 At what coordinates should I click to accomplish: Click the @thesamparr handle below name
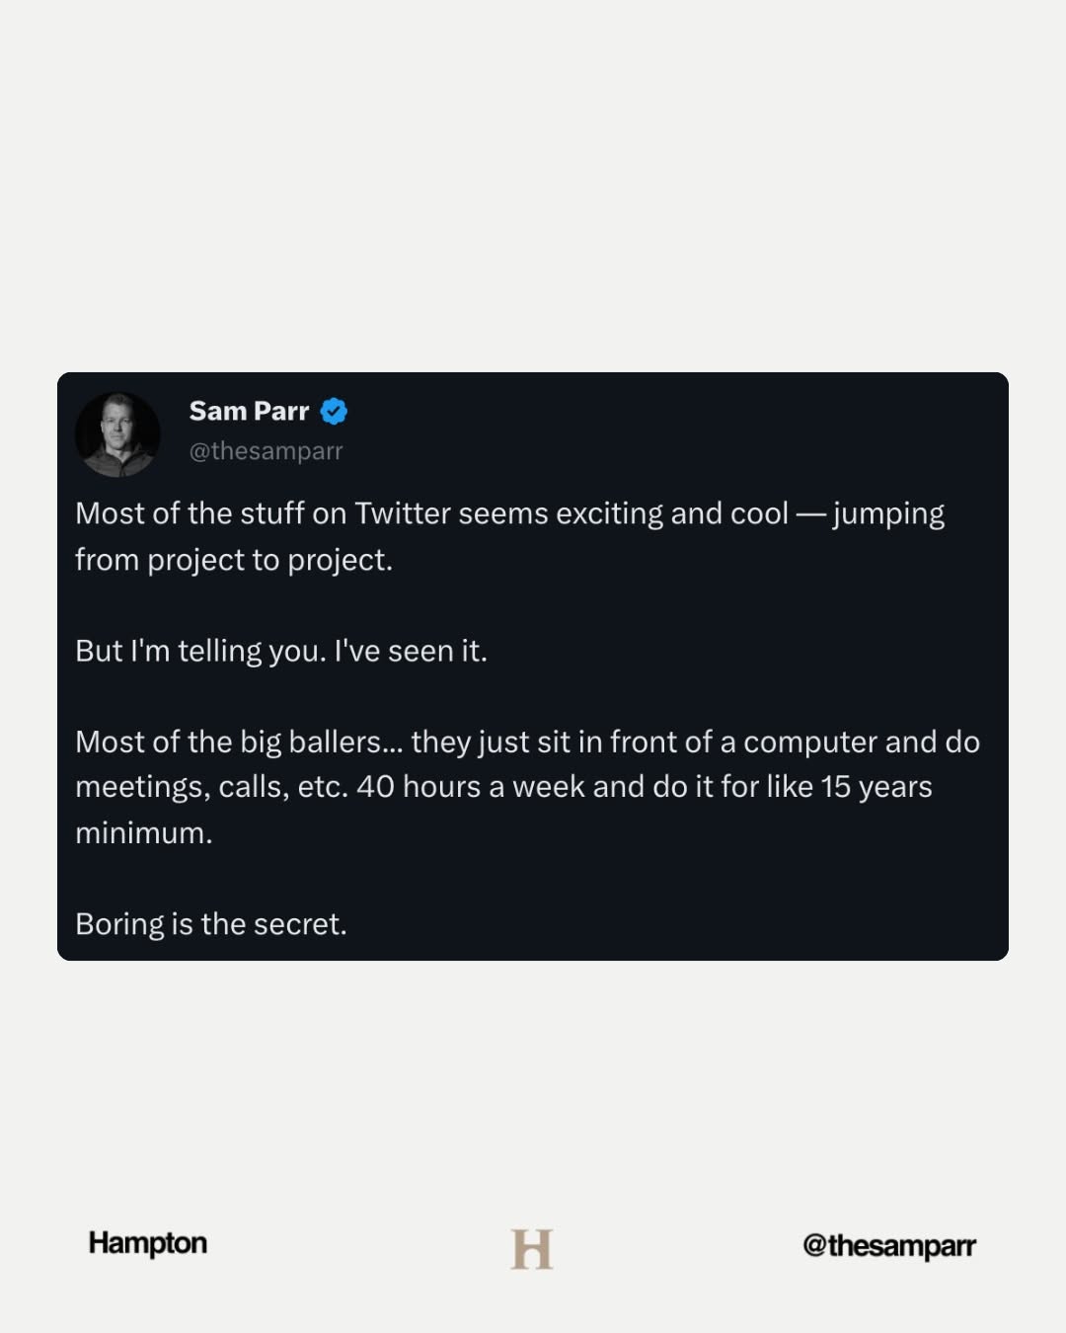click(x=266, y=451)
